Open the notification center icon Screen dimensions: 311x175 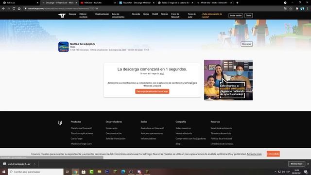pos(306,172)
